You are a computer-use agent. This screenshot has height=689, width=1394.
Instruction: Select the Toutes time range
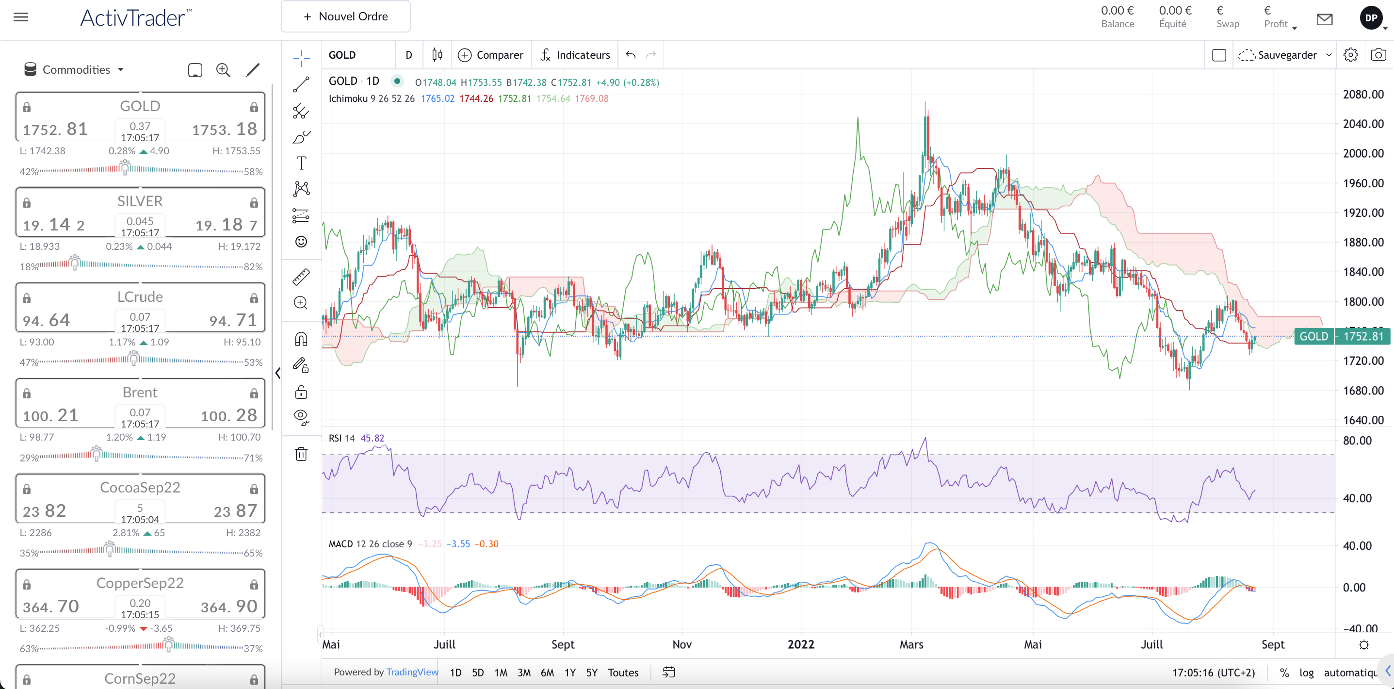623,672
